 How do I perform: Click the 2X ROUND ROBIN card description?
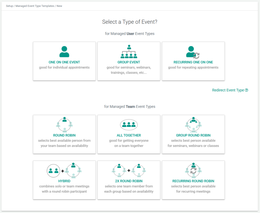[x=129, y=189]
